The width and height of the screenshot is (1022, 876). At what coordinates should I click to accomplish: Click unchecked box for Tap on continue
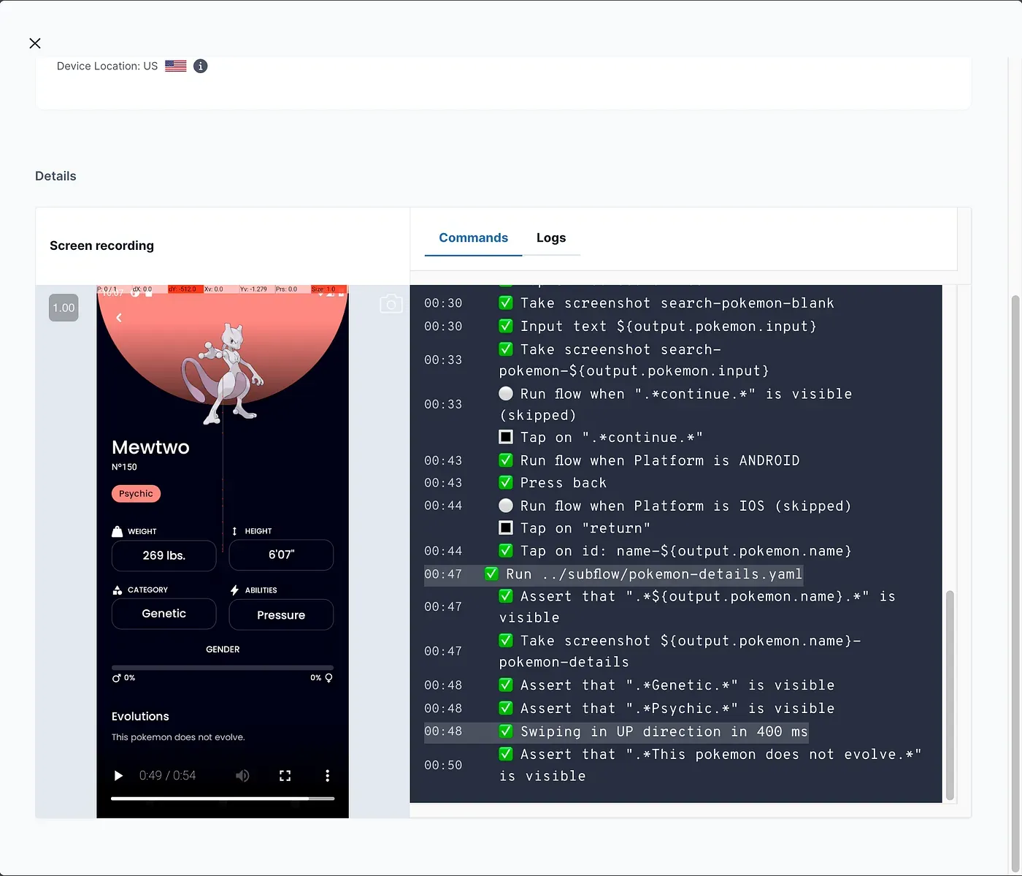click(x=505, y=437)
